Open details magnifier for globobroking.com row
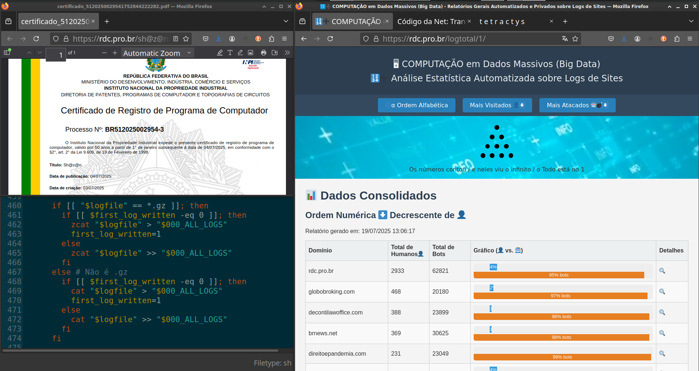The width and height of the screenshot is (699, 371). pos(662,291)
